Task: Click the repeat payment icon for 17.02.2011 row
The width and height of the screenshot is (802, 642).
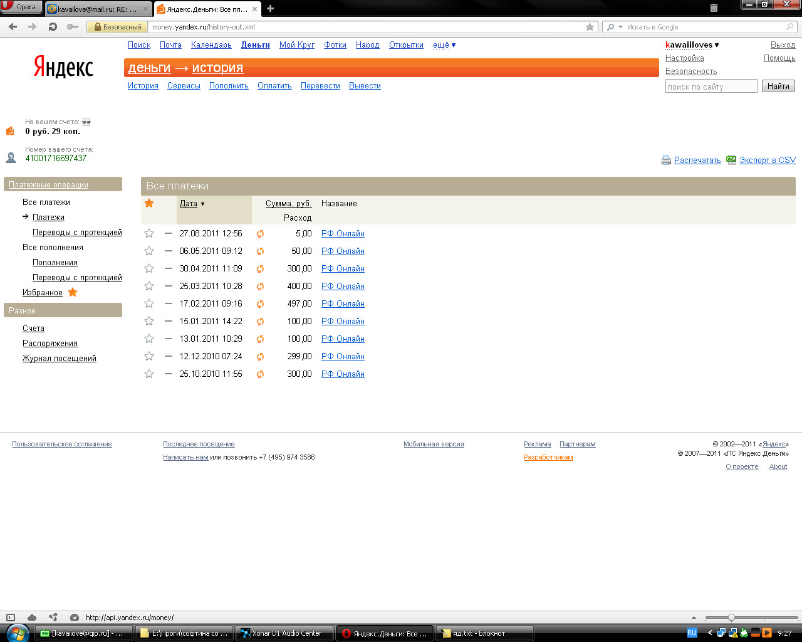Action: point(260,304)
